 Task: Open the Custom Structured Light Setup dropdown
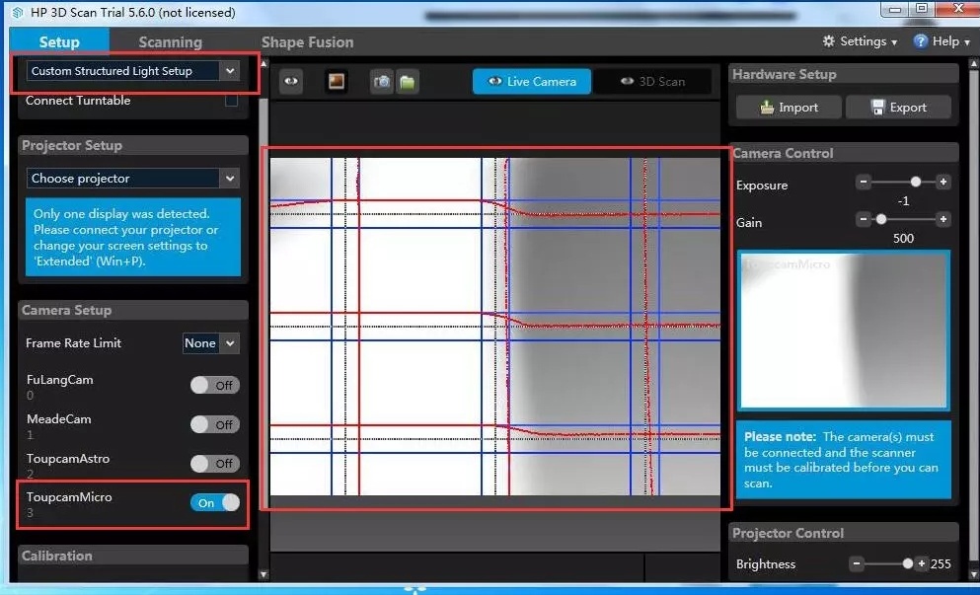132,71
